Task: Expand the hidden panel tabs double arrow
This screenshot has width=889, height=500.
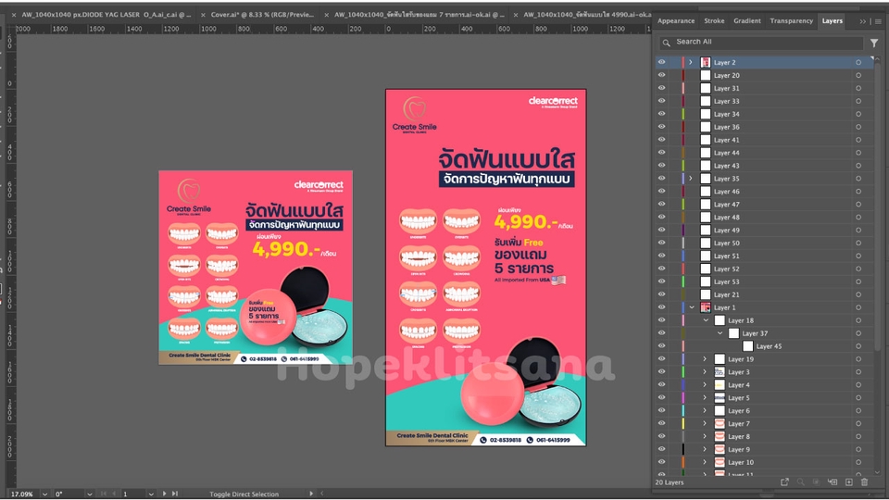Action: pyautogui.click(x=862, y=21)
